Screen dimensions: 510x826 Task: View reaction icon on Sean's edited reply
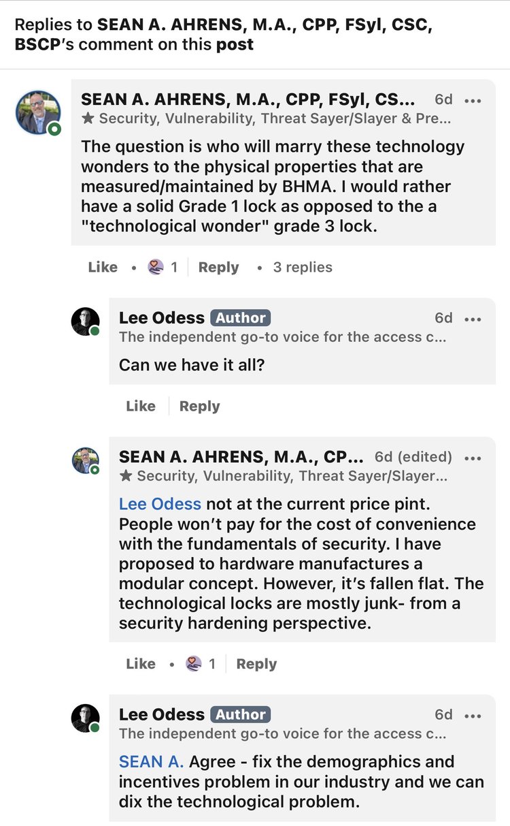194,663
